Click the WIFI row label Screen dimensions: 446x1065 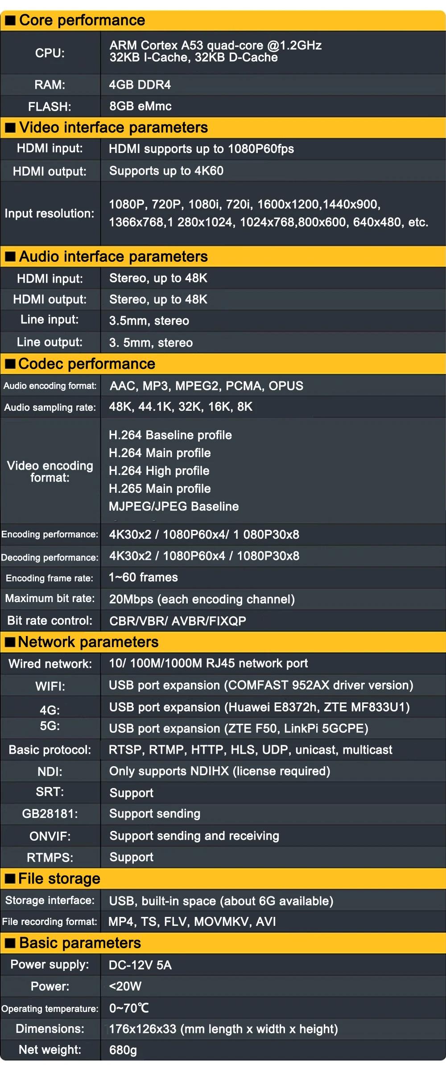50,686
